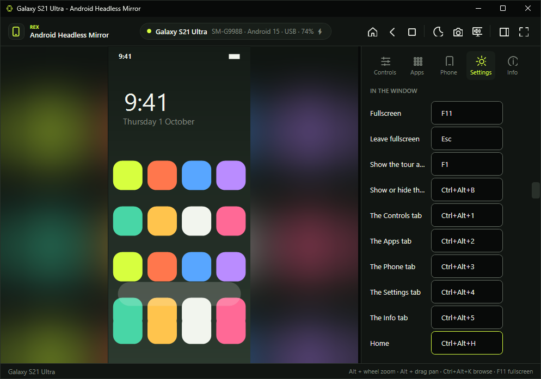Click the Settings tab
This screenshot has height=379, width=541.
481,66
